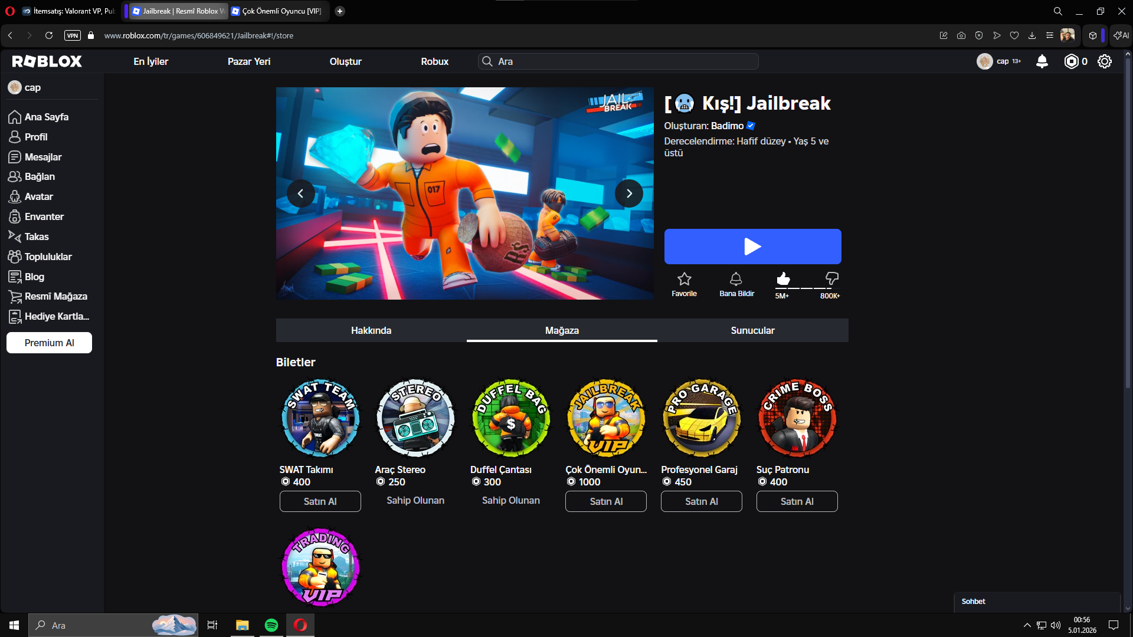Viewport: 1133px width, 637px height.
Task: Open the Robux nav item
Action: (435, 61)
